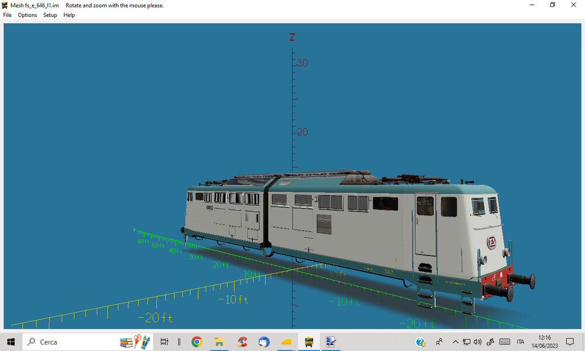585x351 pixels.
Task: Open the notification center icon
Action: 570,342
